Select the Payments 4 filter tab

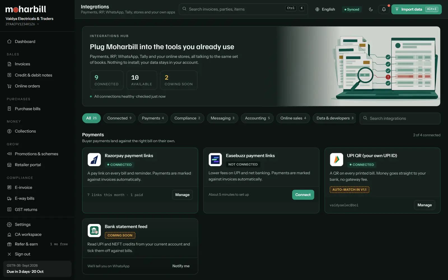click(153, 118)
